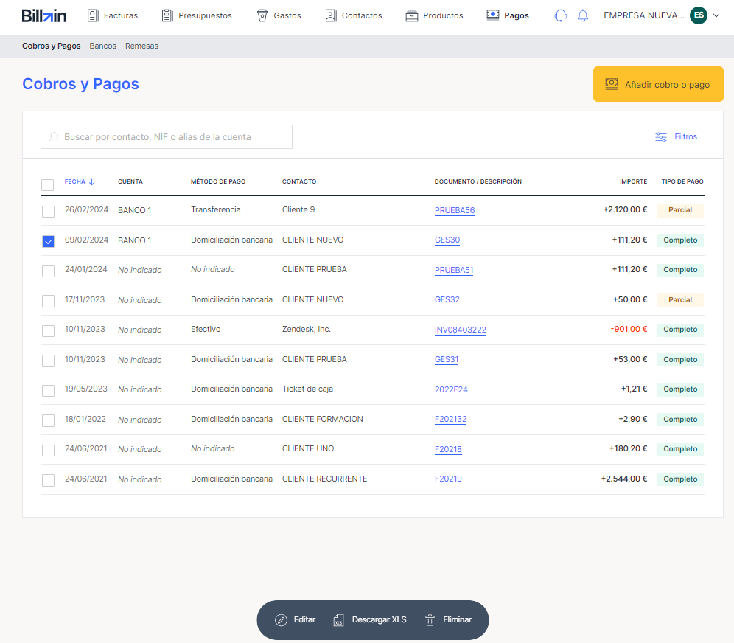
Task: Open support via the headset icon
Action: [x=560, y=15]
